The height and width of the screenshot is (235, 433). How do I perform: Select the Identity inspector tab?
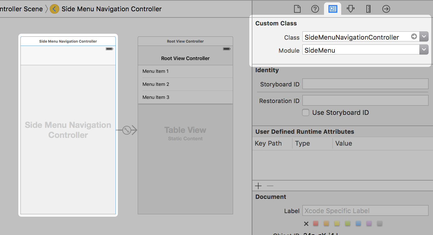(x=333, y=9)
